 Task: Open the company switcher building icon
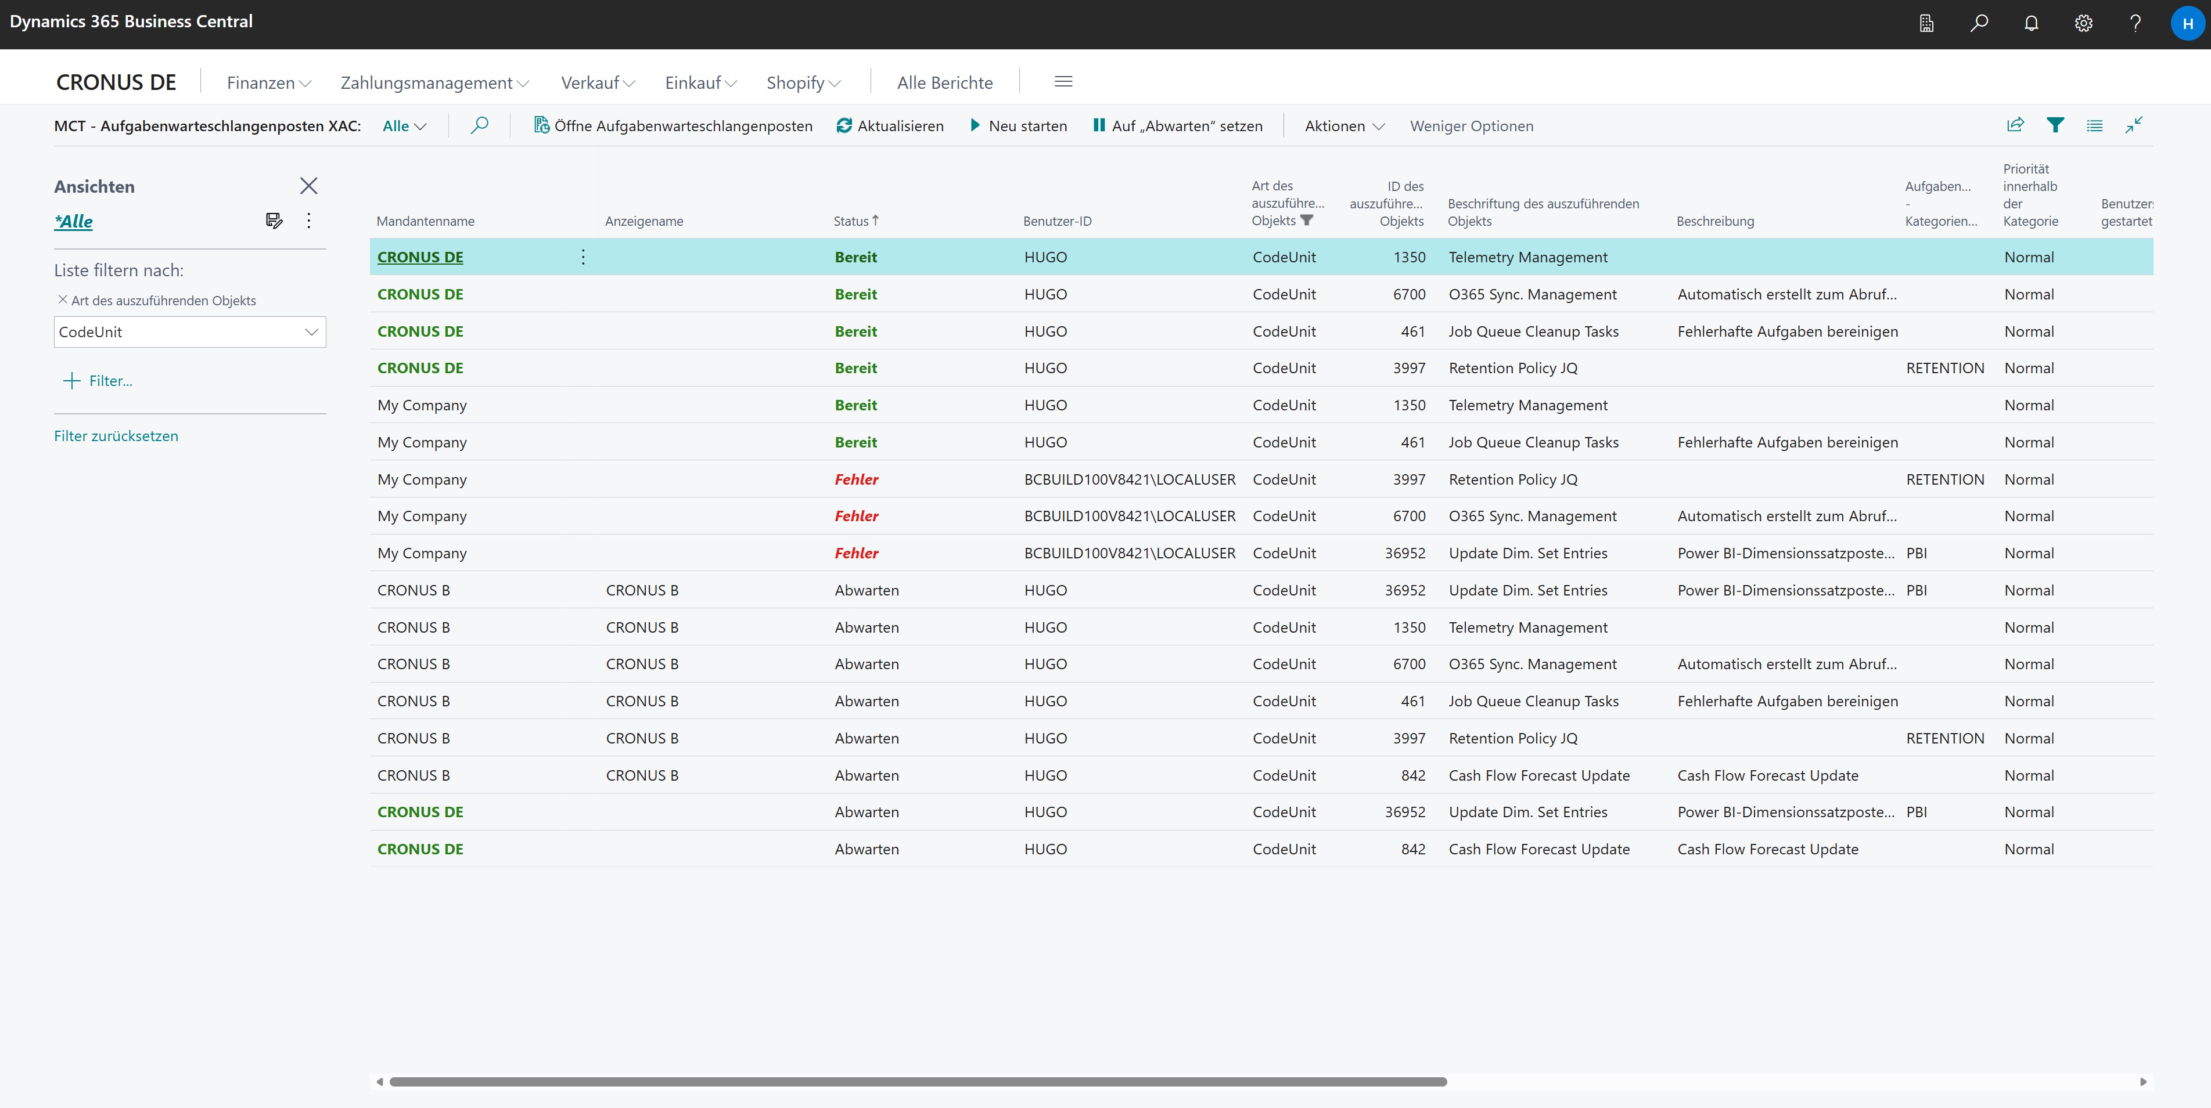click(1927, 24)
